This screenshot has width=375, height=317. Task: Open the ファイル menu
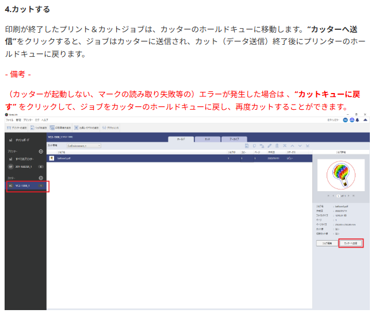(9, 120)
